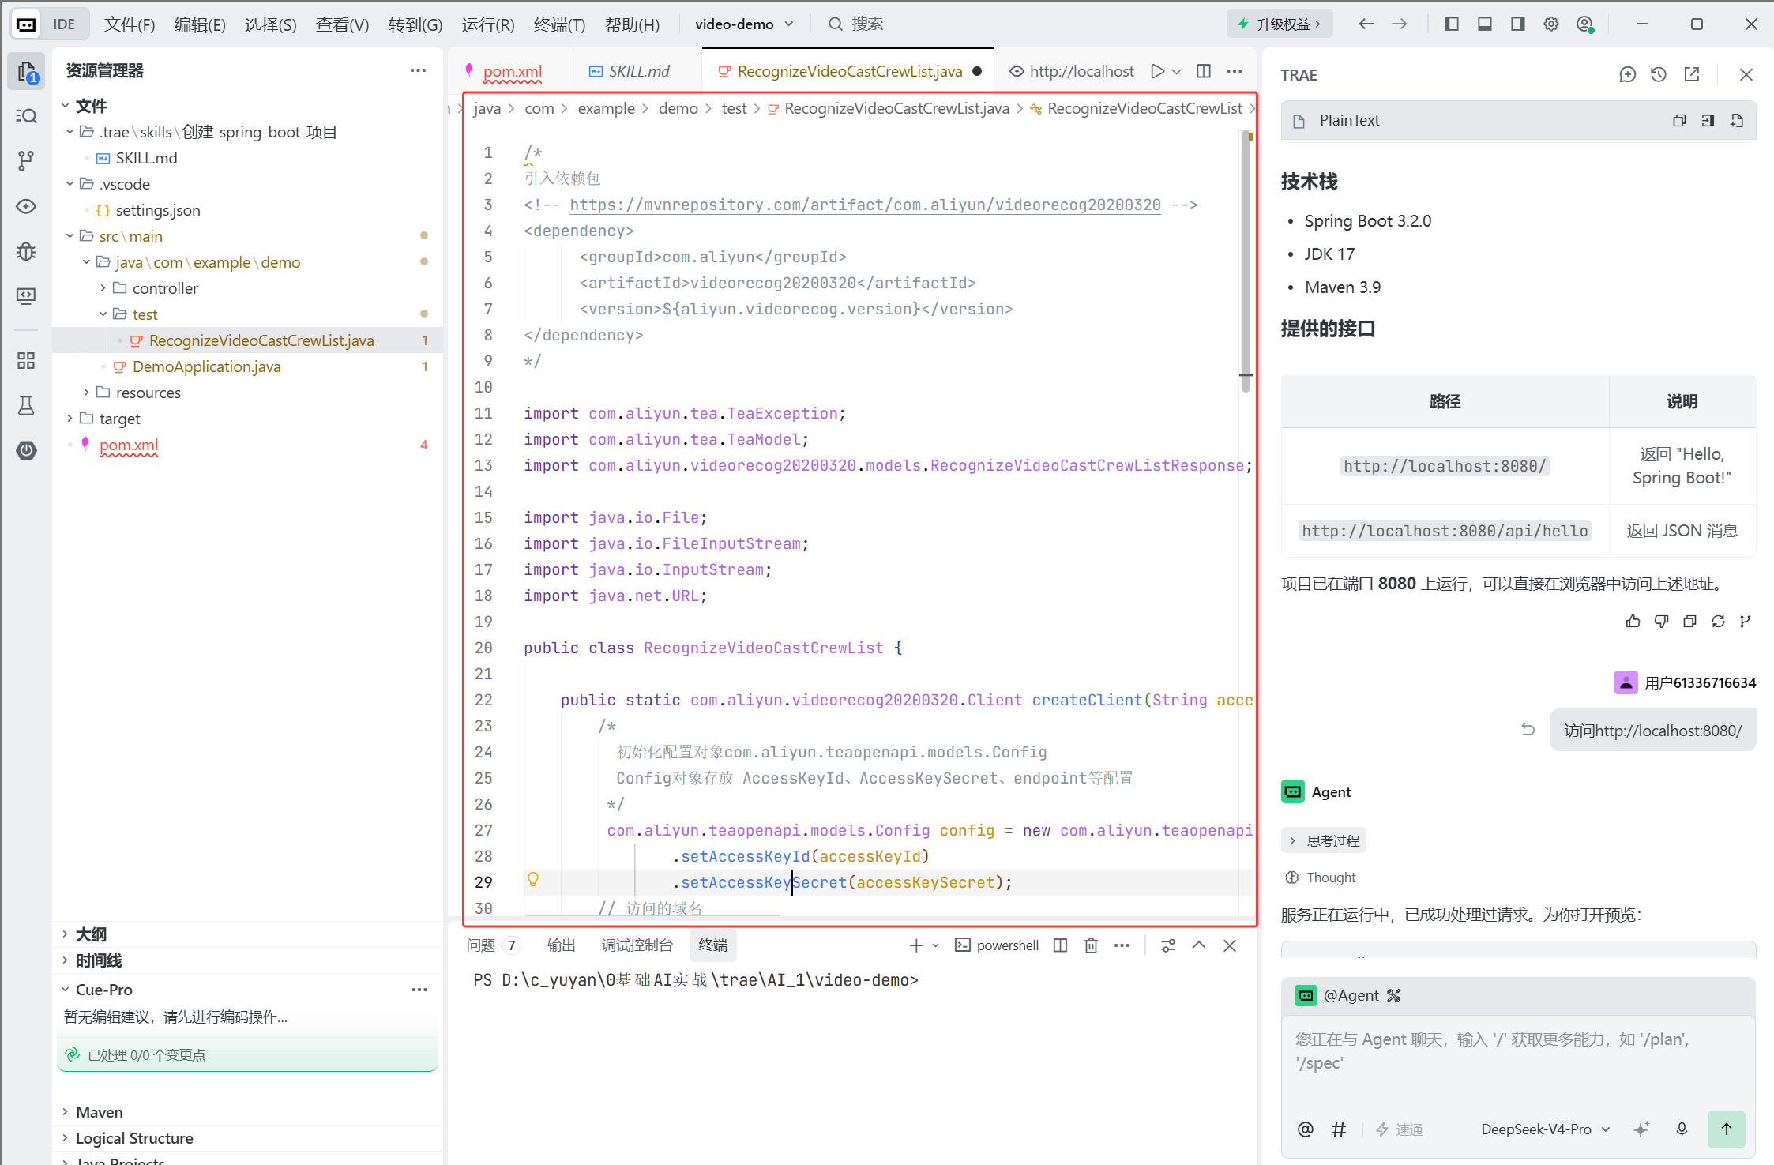Split the editor to the right

(x=1204, y=71)
